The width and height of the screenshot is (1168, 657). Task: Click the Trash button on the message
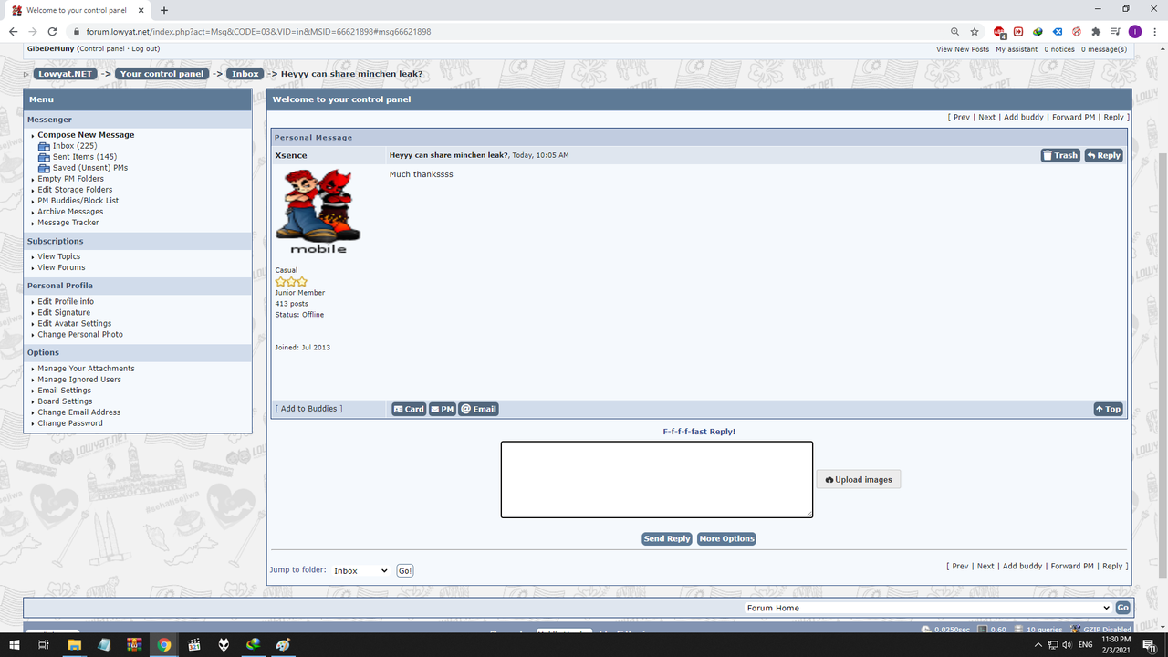[x=1060, y=155]
